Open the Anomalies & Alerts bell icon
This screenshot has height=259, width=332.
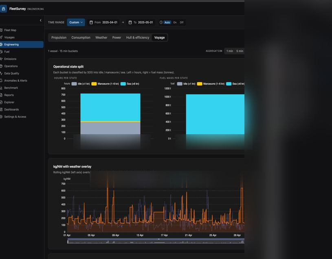pos(1,81)
